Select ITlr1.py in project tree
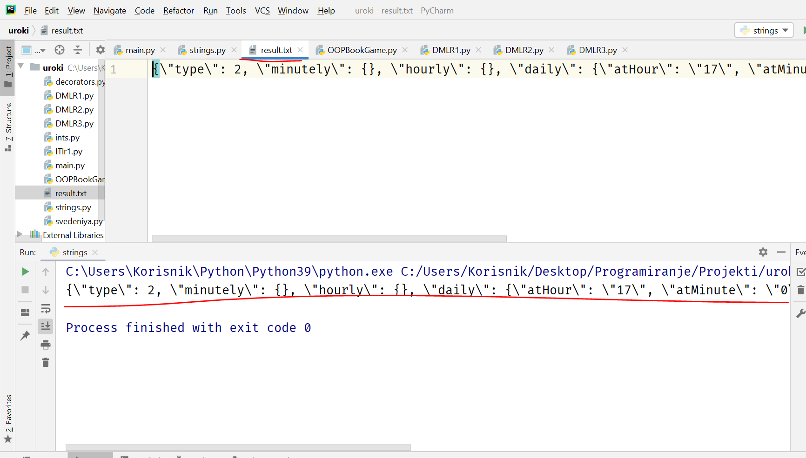The image size is (806, 458). 60,152
